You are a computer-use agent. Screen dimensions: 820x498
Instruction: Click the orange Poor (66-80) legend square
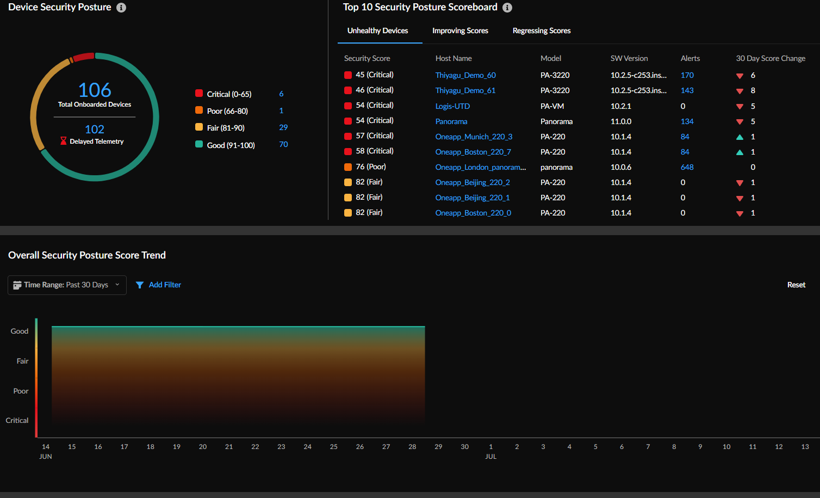pos(199,110)
